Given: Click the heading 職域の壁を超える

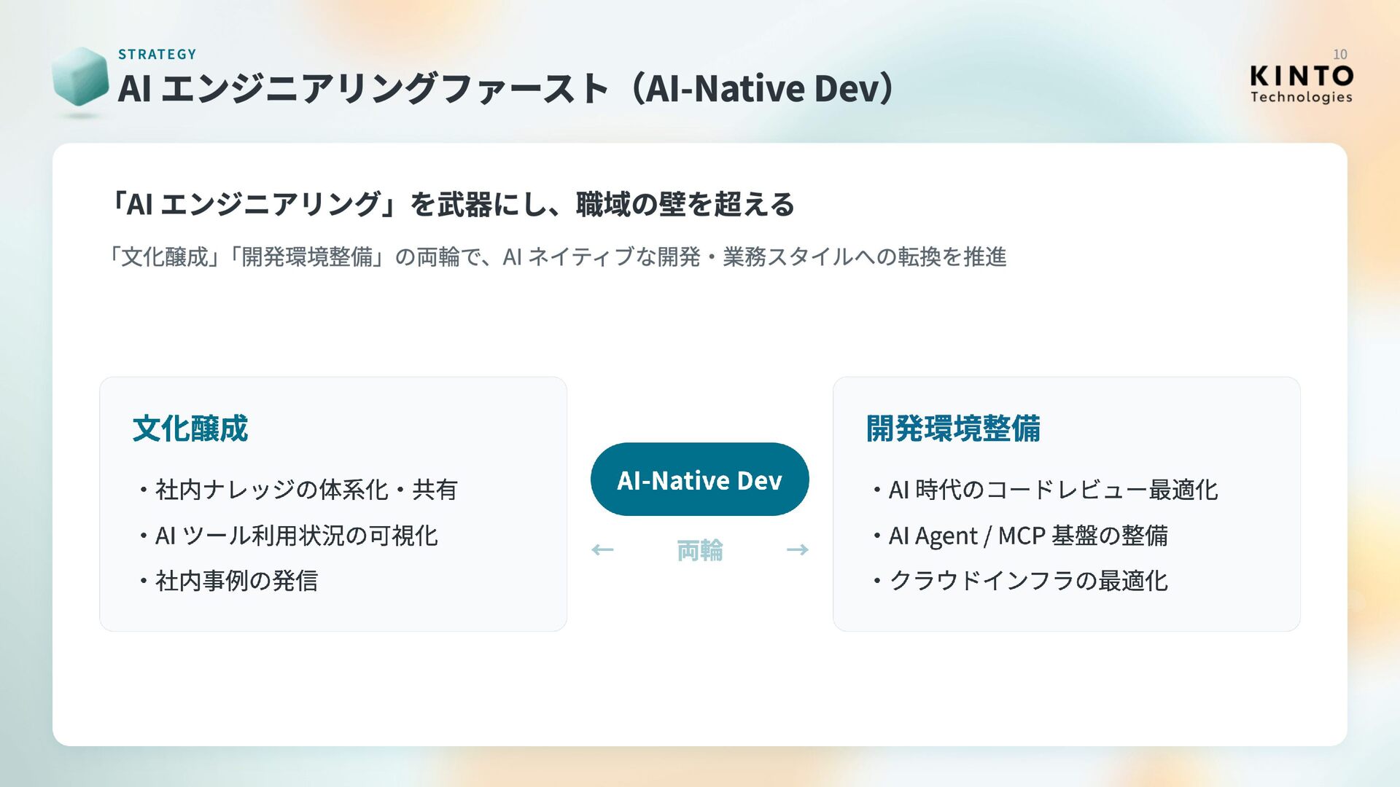Looking at the screenshot, I should [452, 204].
